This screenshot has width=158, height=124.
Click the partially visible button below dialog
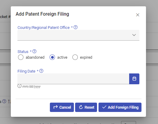point(129,122)
